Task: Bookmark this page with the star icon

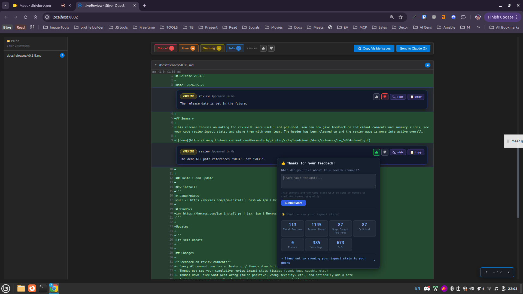Action: [401, 17]
